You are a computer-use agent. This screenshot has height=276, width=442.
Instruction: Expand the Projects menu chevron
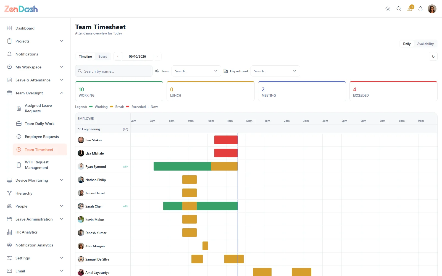[62, 41]
